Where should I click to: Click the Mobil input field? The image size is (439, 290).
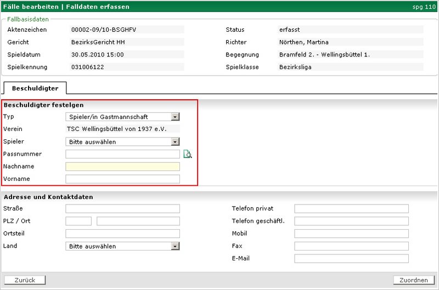pyautogui.click(x=351, y=234)
